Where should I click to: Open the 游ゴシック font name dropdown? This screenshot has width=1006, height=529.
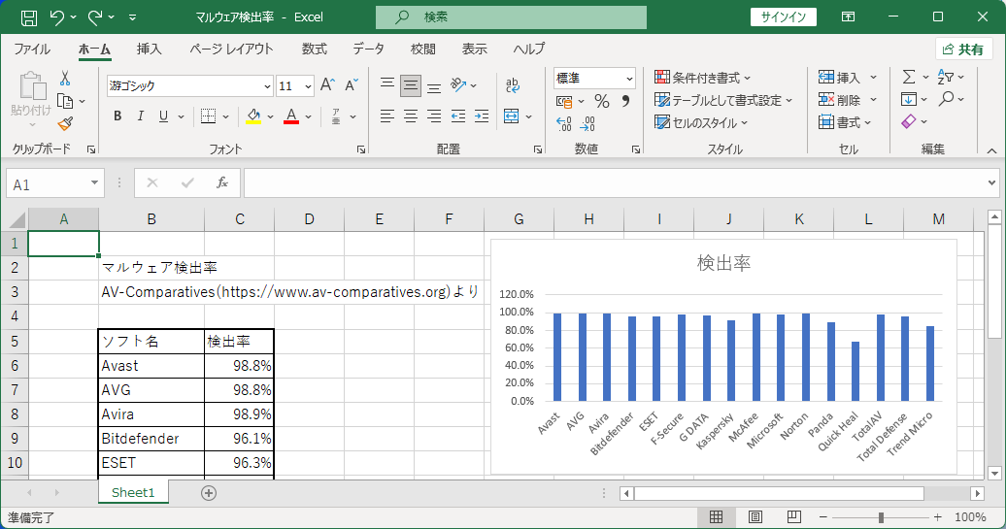point(268,86)
